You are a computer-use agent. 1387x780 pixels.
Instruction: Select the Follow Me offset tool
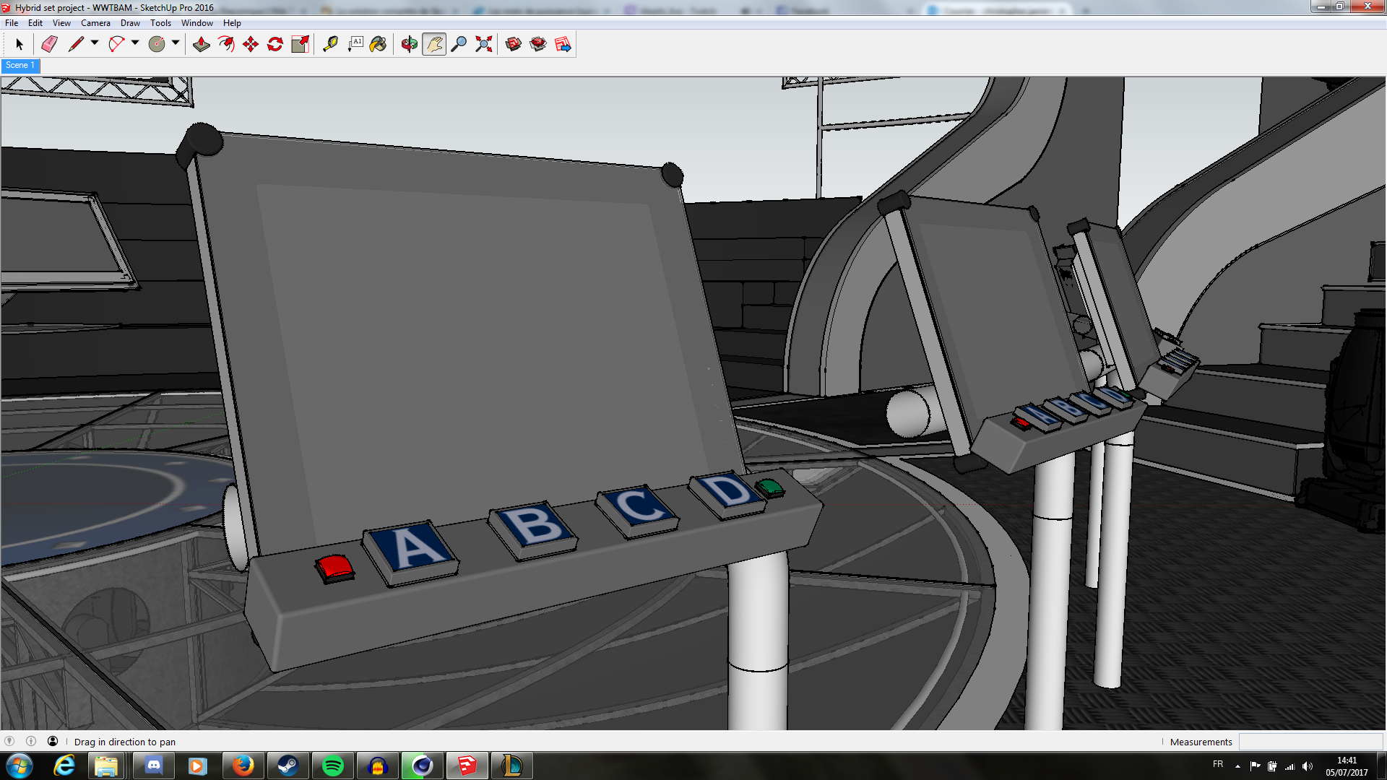[x=226, y=45]
